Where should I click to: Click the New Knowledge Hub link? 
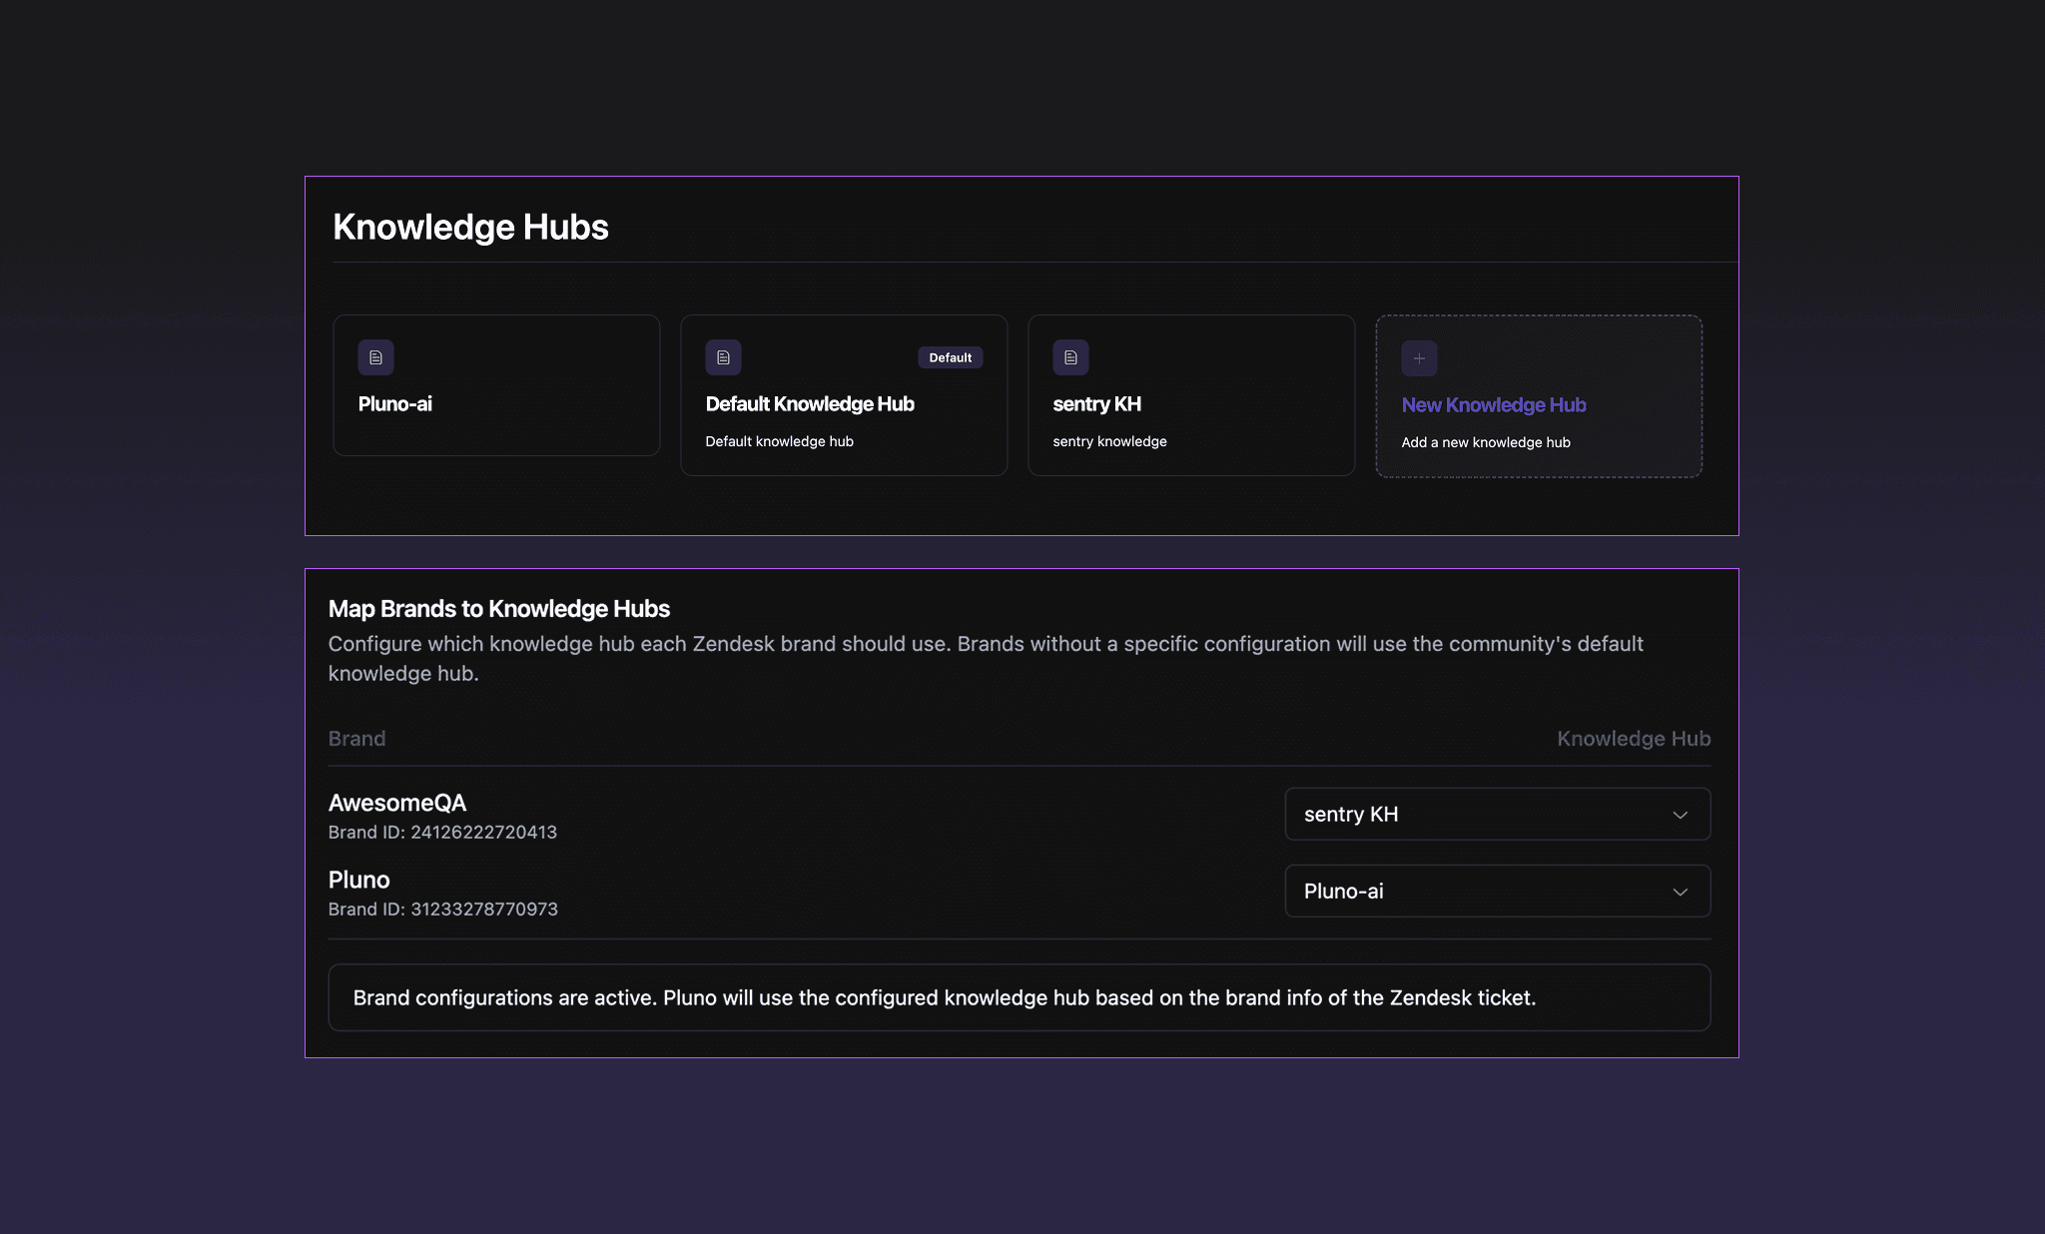pos(1493,404)
